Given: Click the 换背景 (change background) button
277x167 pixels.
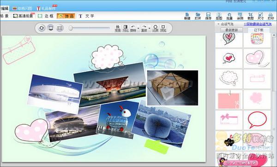Looking at the screenshot, I should pyautogui.click(x=118, y=29).
